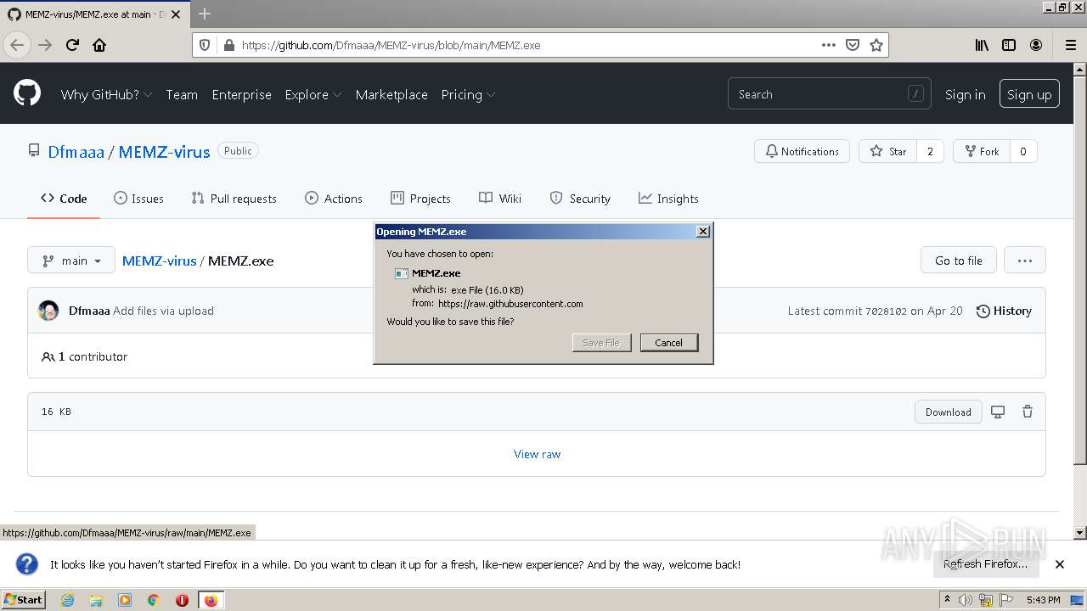
Task: Click Save File in the download dialog
Action: [x=601, y=343]
